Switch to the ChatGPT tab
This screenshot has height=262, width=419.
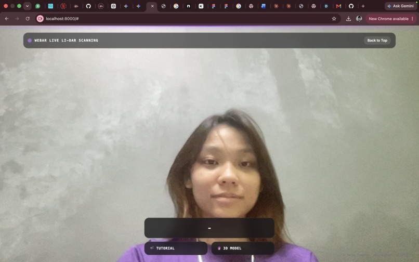click(x=113, y=6)
